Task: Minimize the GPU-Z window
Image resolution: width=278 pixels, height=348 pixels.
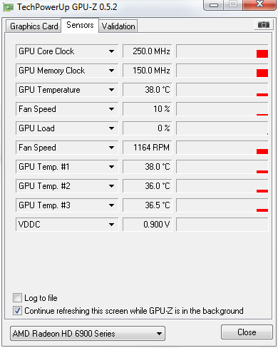Action: (x=214, y=5)
